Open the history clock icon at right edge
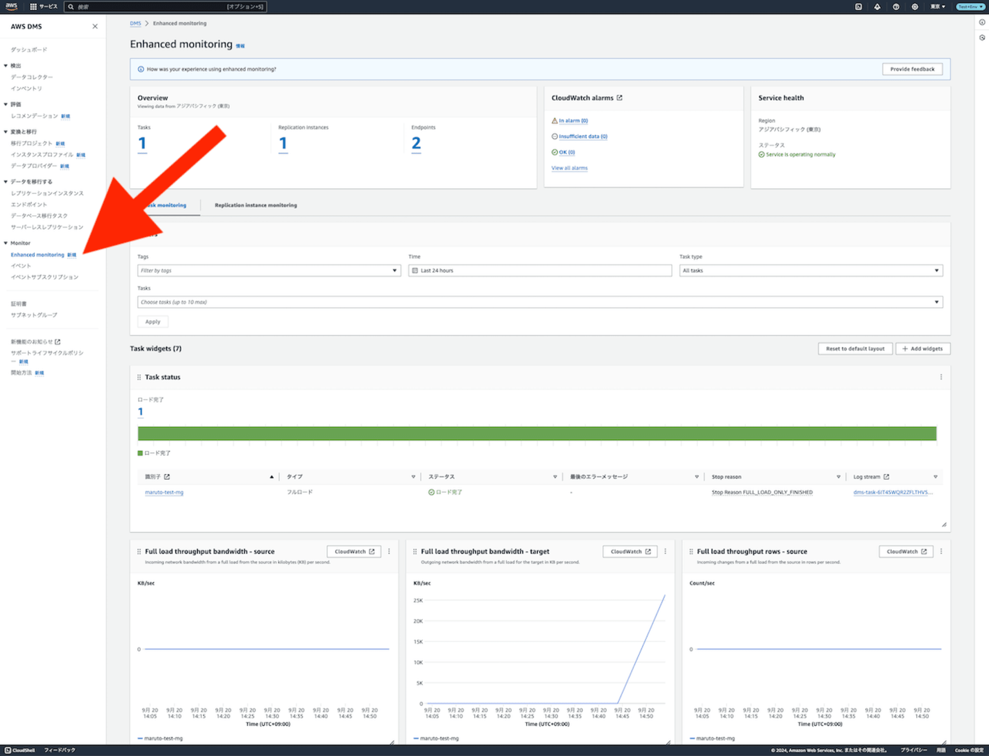989x756 pixels. pyautogui.click(x=982, y=38)
